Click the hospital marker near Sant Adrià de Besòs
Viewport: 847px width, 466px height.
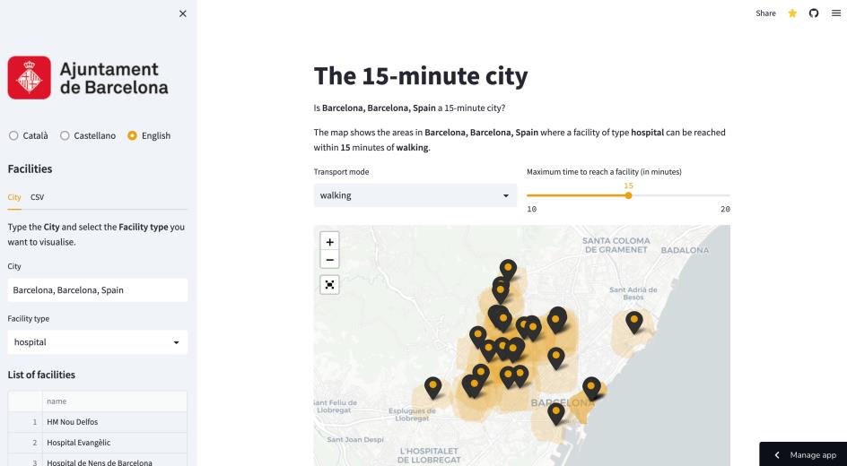tap(634, 321)
